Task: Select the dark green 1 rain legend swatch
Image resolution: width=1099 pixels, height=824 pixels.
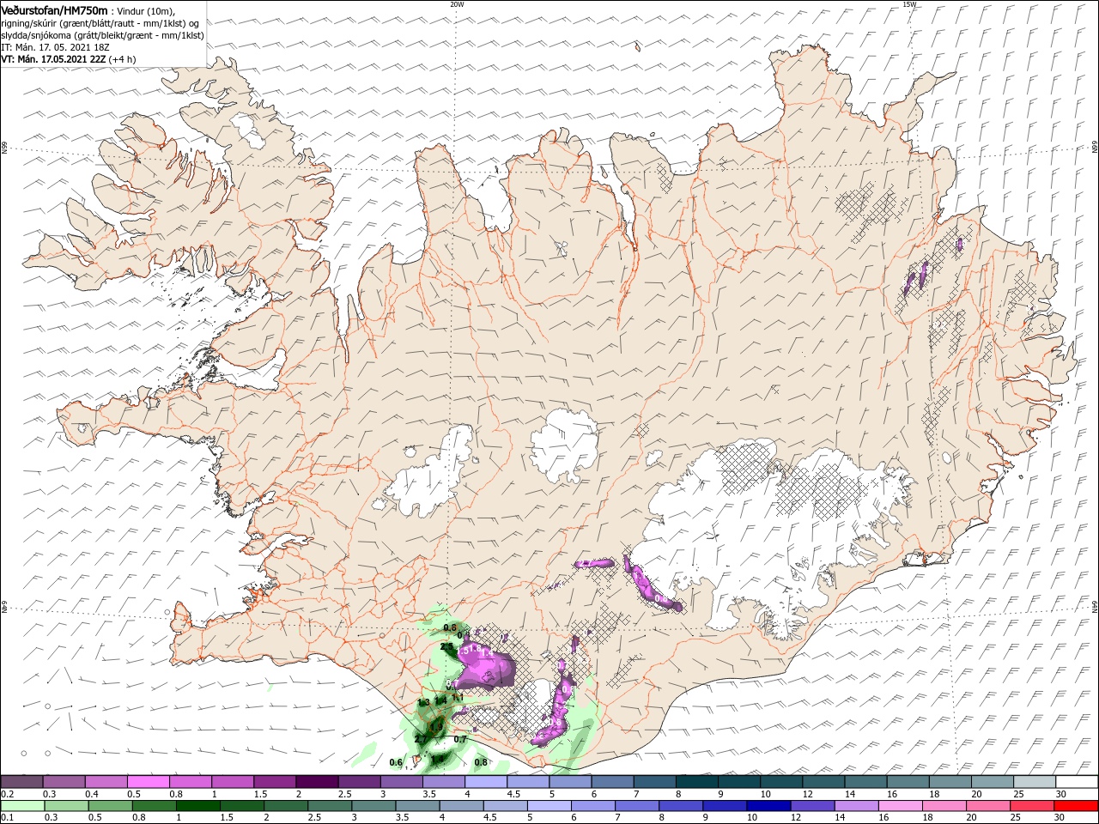Action: pyautogui.click(x=198, y=806)
